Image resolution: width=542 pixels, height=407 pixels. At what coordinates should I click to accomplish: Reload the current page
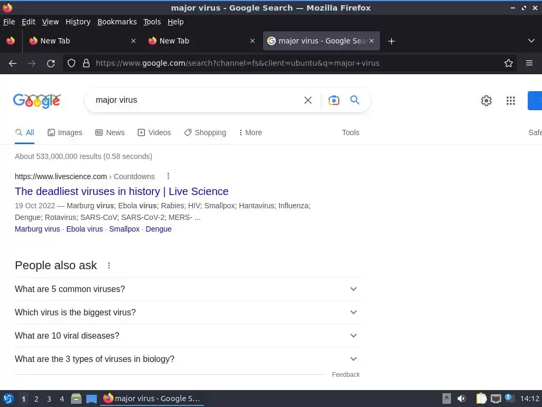[51, 64]
